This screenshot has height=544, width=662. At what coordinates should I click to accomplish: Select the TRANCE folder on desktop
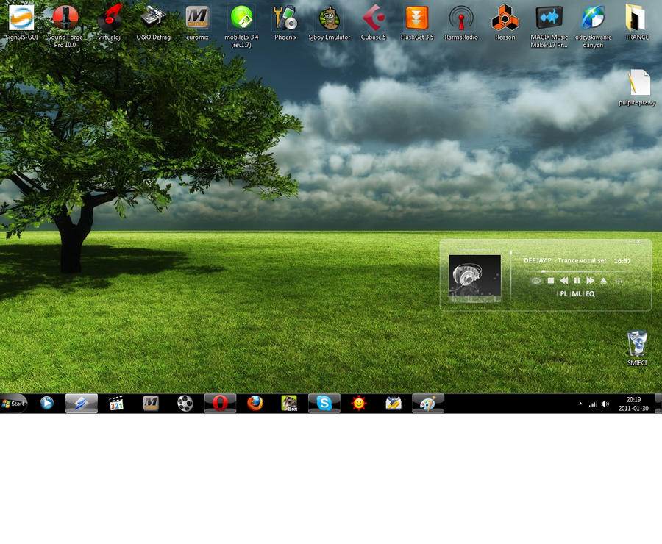637,24
